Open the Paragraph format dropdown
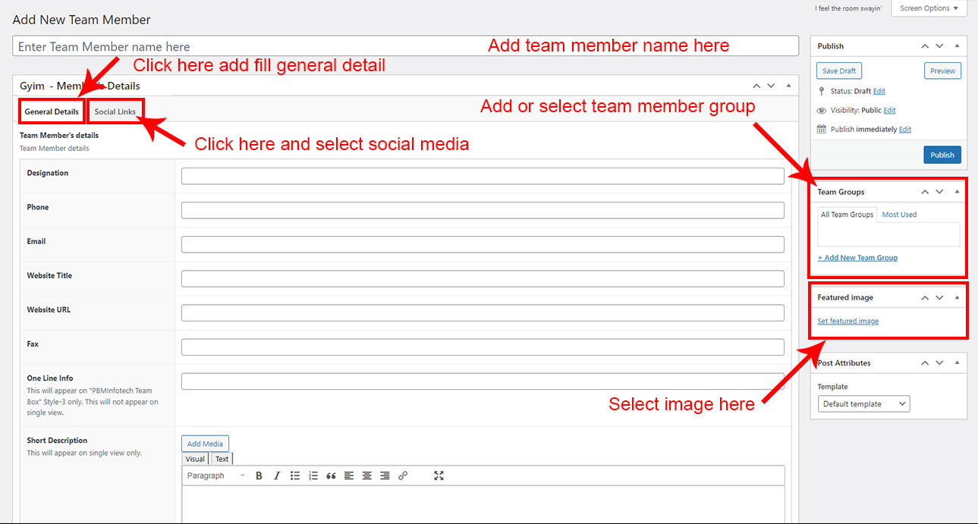This screenshot has width=978, height=524. point(216,475)
